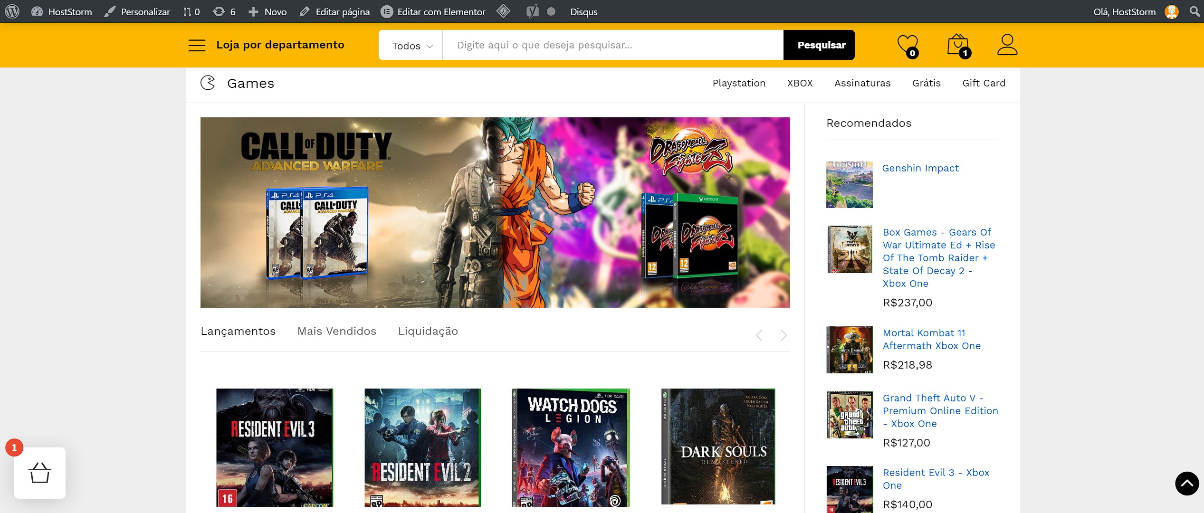Click the floating basket widget icon
Viewport: 1204px width, 513px height.
pyautogui.click(x=40, y=473)
